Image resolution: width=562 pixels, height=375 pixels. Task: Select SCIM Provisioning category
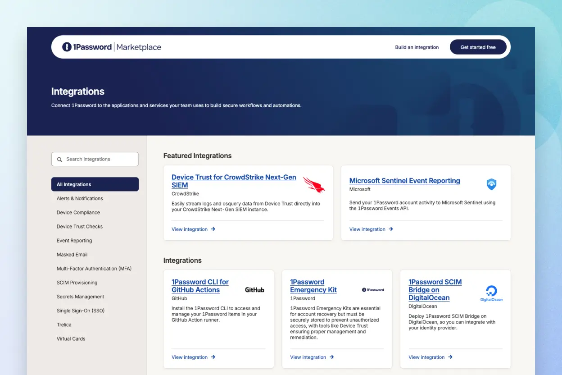[x=95, y=283]
